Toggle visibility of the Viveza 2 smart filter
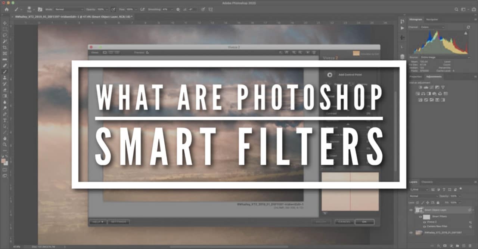This screenshot has height=249, width=478. point(424,222)
